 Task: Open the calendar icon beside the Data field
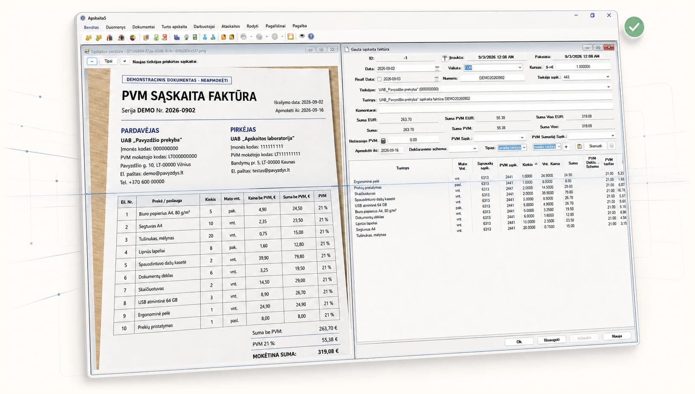(437, 68)
